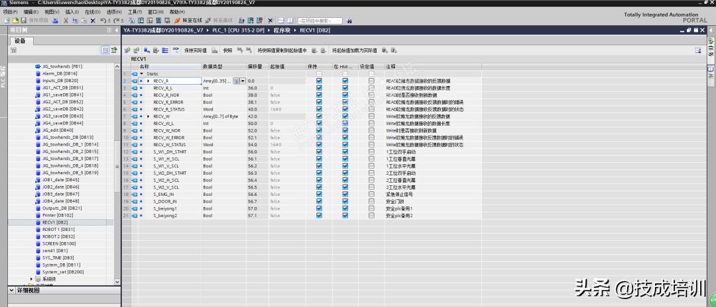This screenshot has height=307, width=716.
Task: Click 将起始值加载为实际值 button
Action: [354, 50]
